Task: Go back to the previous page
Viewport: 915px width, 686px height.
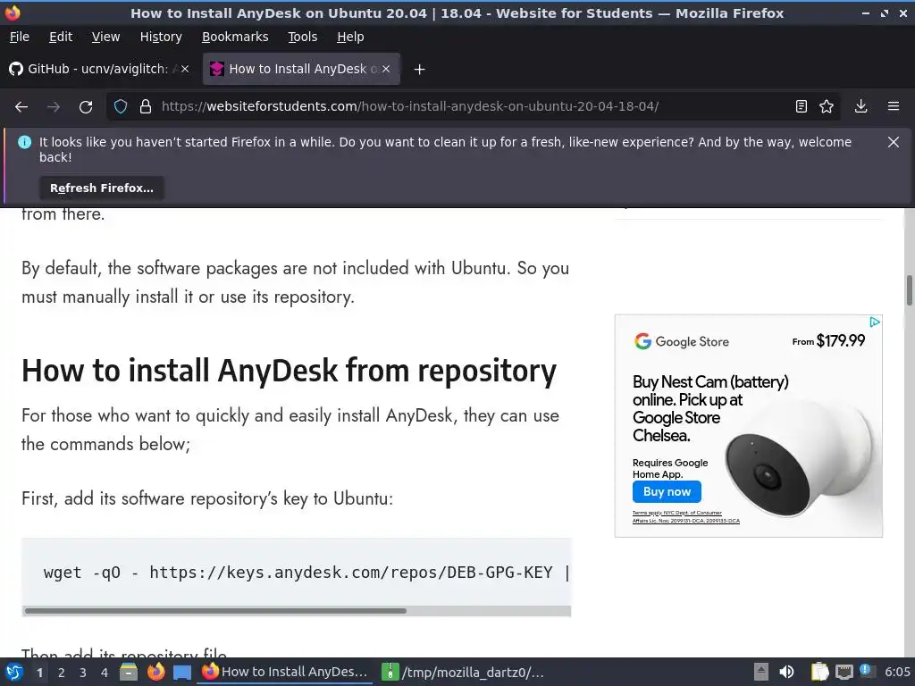Action: pos(21,107)
